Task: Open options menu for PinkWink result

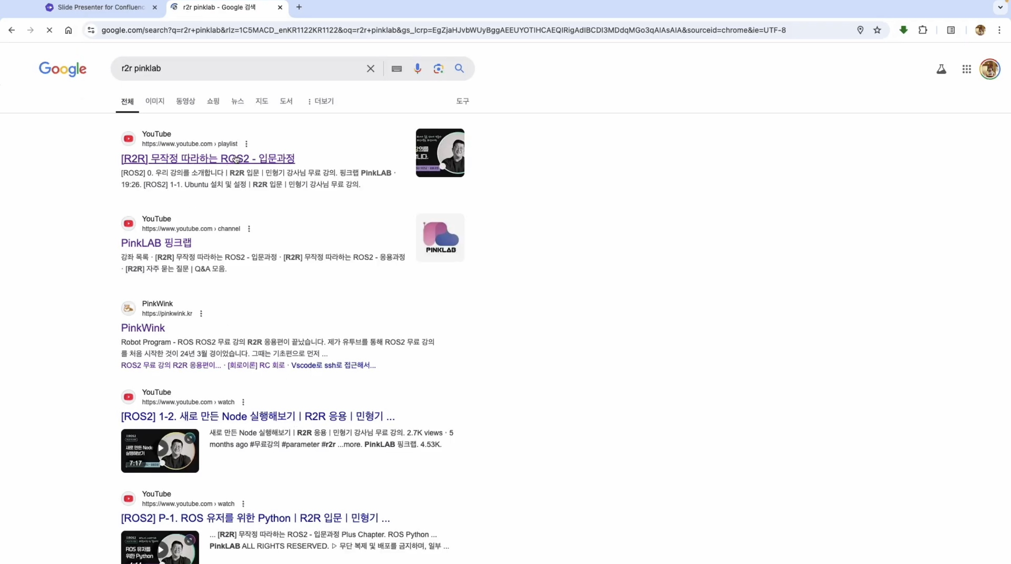Action: coord(201,314)
